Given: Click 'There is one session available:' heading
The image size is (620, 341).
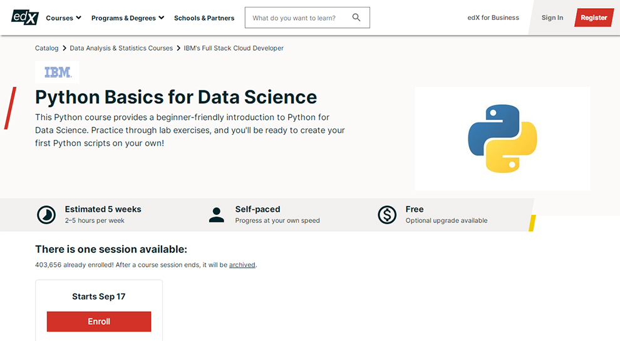Looking at the screenshot, I should (x=111, y=249).
